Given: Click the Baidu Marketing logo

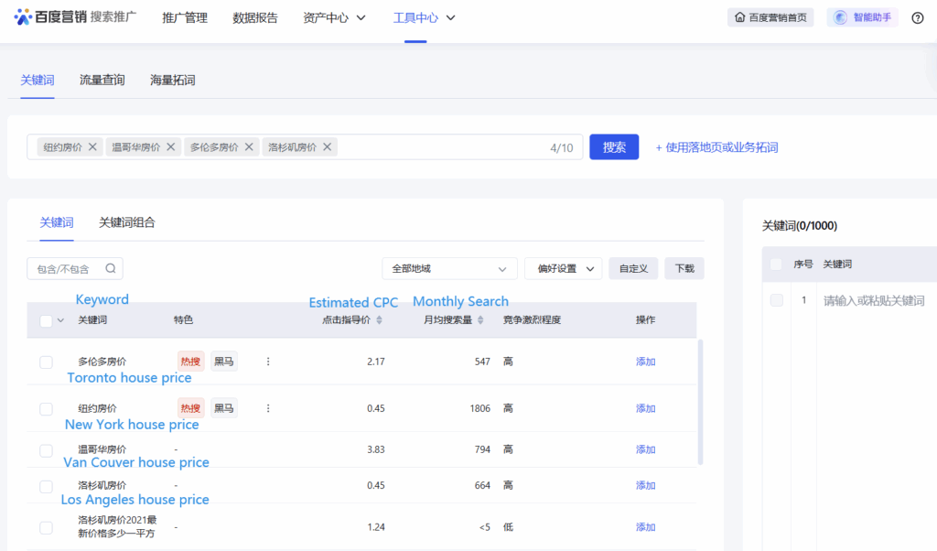Looking at the screenshot, I should click(x=75, y=16).
